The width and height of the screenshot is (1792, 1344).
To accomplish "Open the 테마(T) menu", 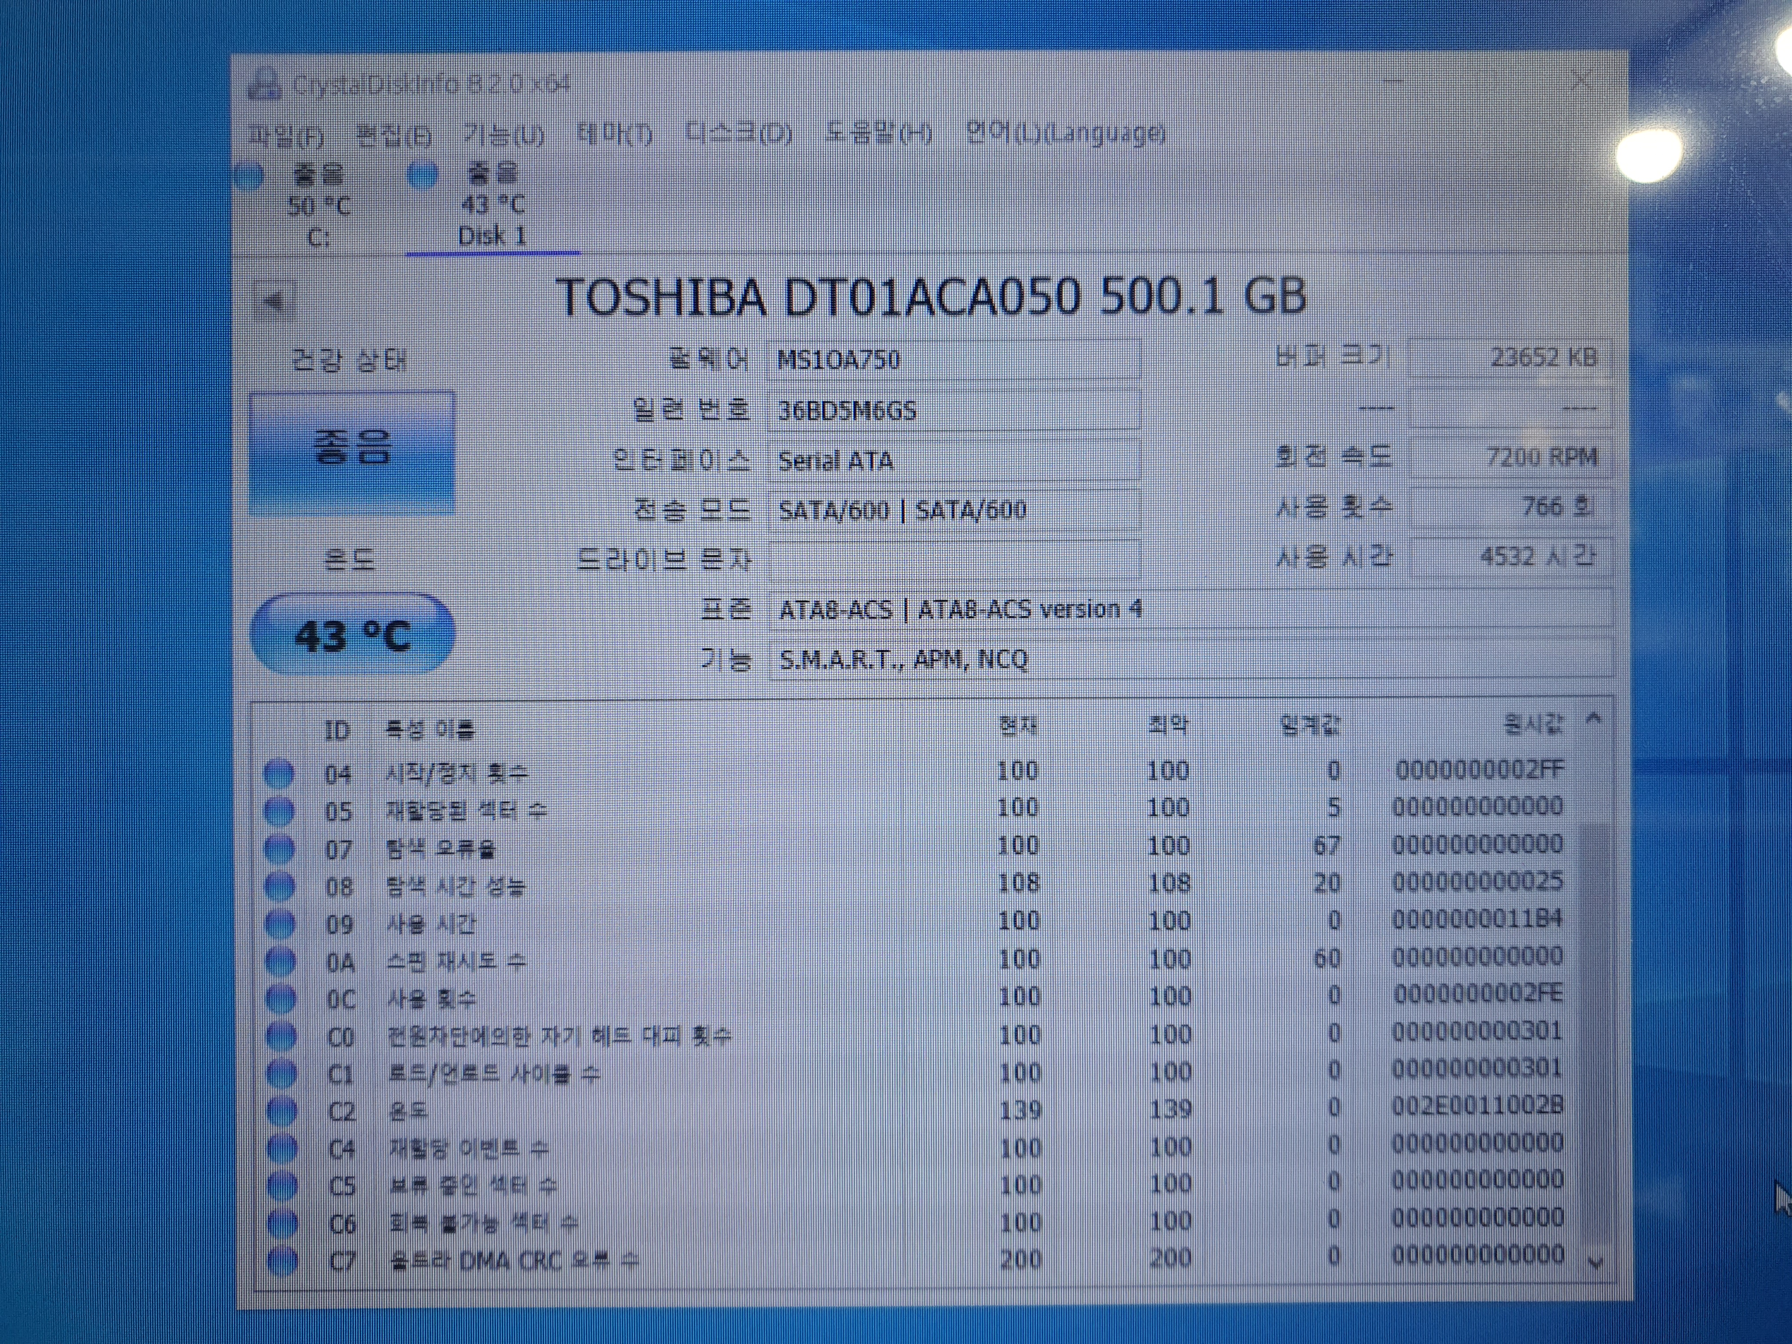I will (614, 134).
